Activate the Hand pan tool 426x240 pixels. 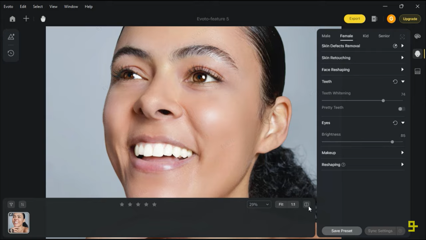tap(43, 18)
